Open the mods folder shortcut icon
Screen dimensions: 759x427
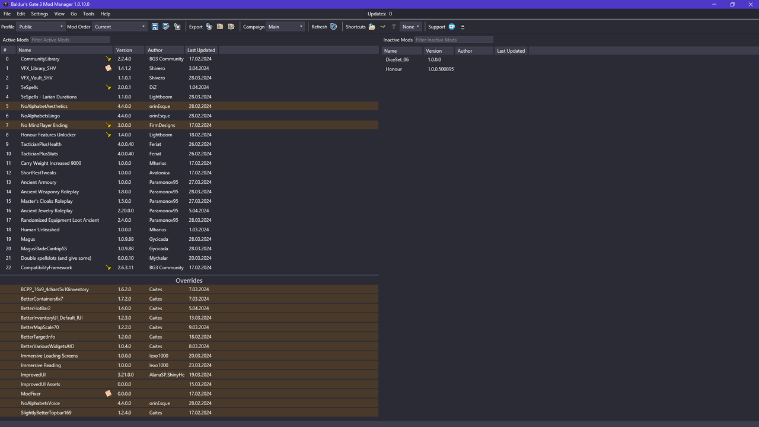click(372, 27)
